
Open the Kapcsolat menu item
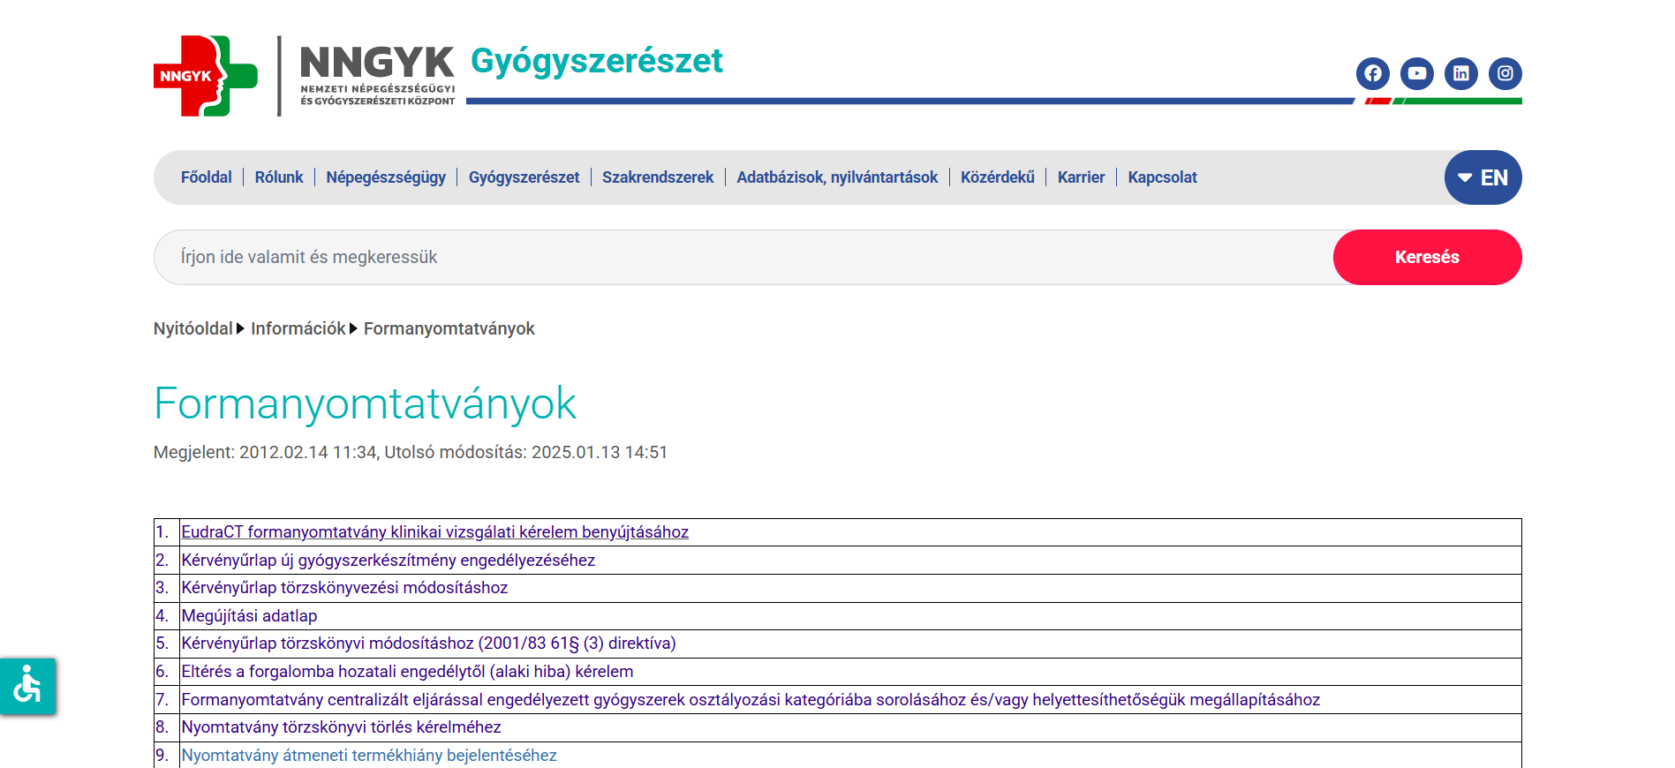click(1162, 177)
